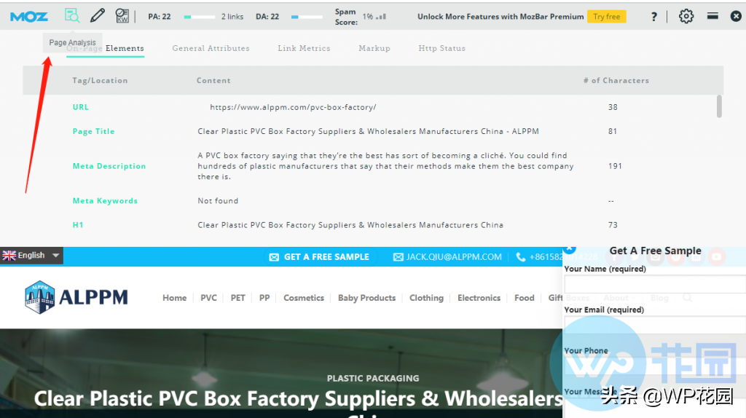Switch to the Link Metrics tab

(304, 48)
